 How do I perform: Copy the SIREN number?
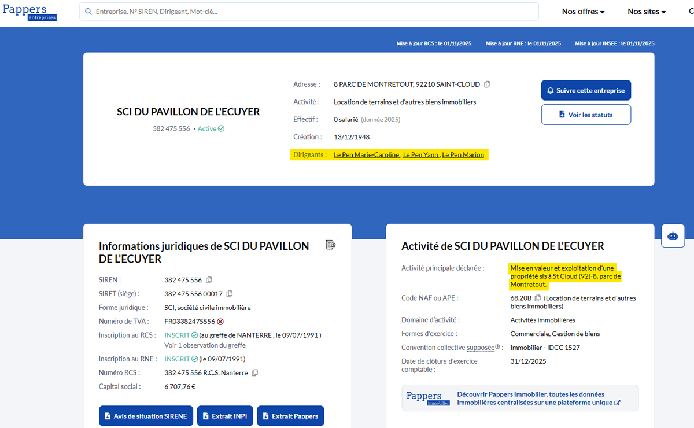209,280
